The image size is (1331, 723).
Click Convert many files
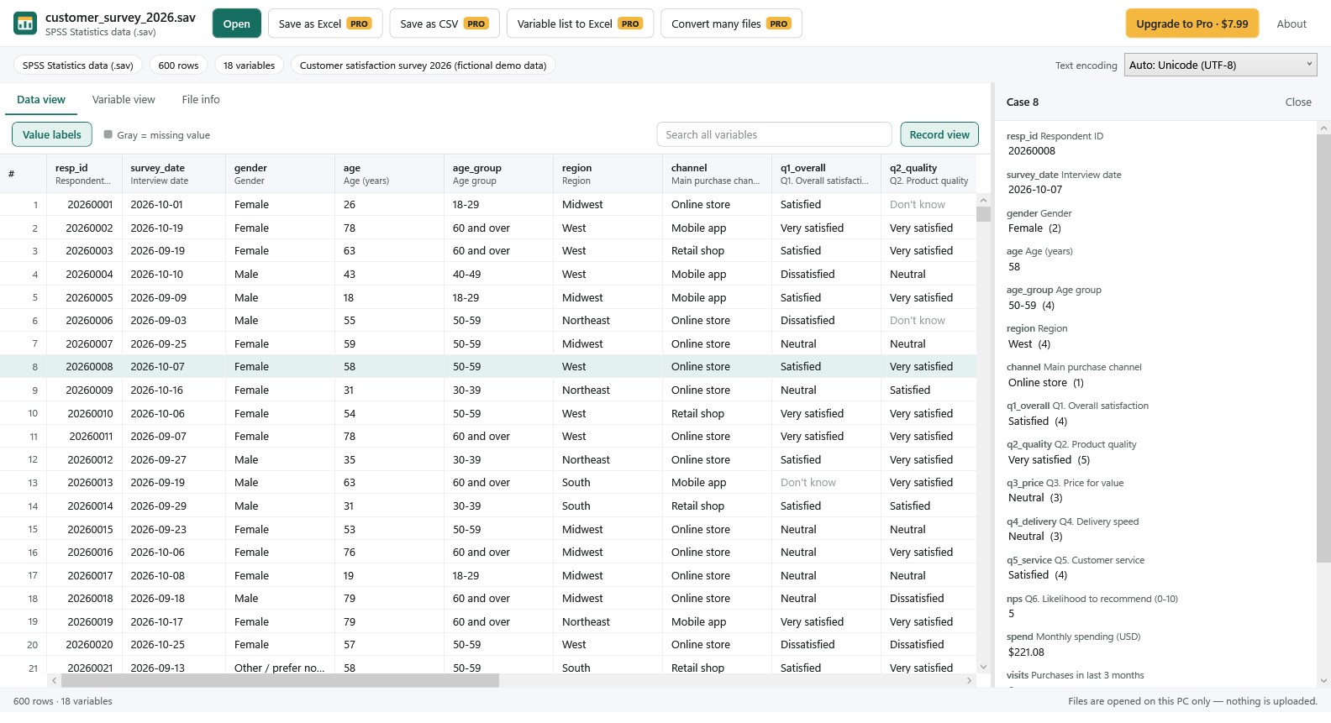[x=731, y=24]
